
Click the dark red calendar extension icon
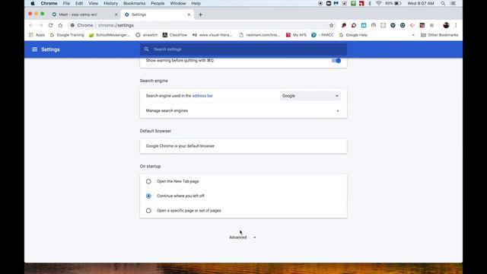click(422, 25)
